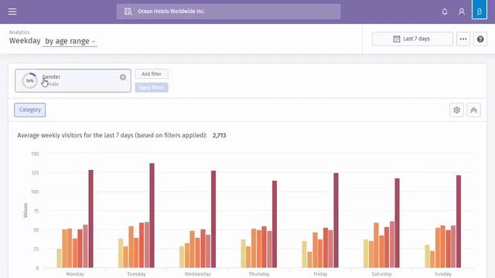Click the blue brand logo button
495x278 pixels.
click(480, 10)
